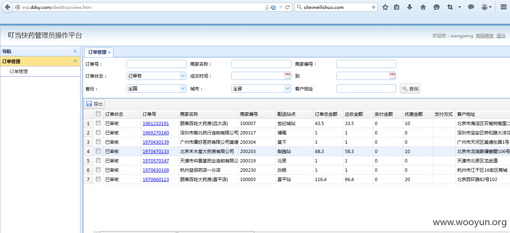Click the reload page icon

click(x=288, y=7)
